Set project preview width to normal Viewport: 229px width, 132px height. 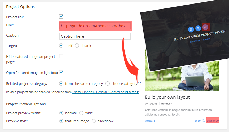coord(61,113)
